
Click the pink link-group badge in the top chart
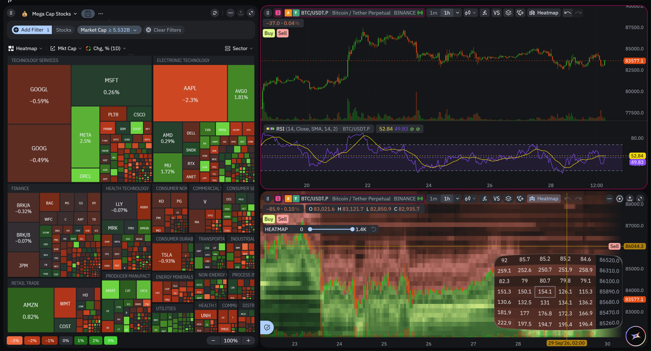tap(278, 12)
